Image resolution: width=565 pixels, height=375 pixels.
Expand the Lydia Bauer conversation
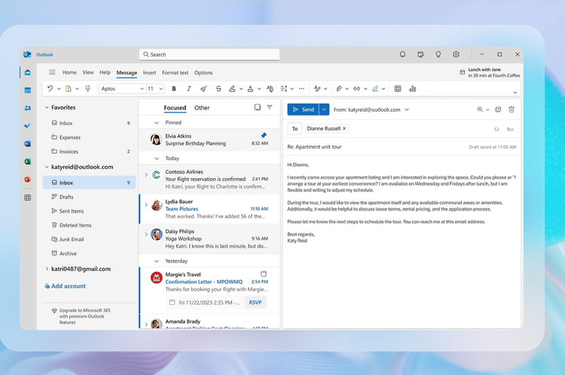(x=146, y=204)
